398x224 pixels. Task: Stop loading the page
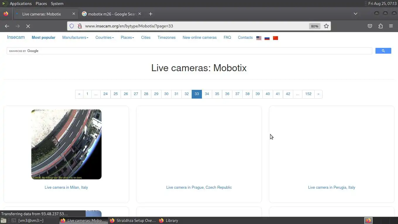tap(28, 26)
